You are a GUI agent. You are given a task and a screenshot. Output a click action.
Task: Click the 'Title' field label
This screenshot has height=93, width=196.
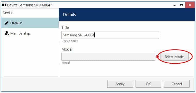tap(65, 28)
